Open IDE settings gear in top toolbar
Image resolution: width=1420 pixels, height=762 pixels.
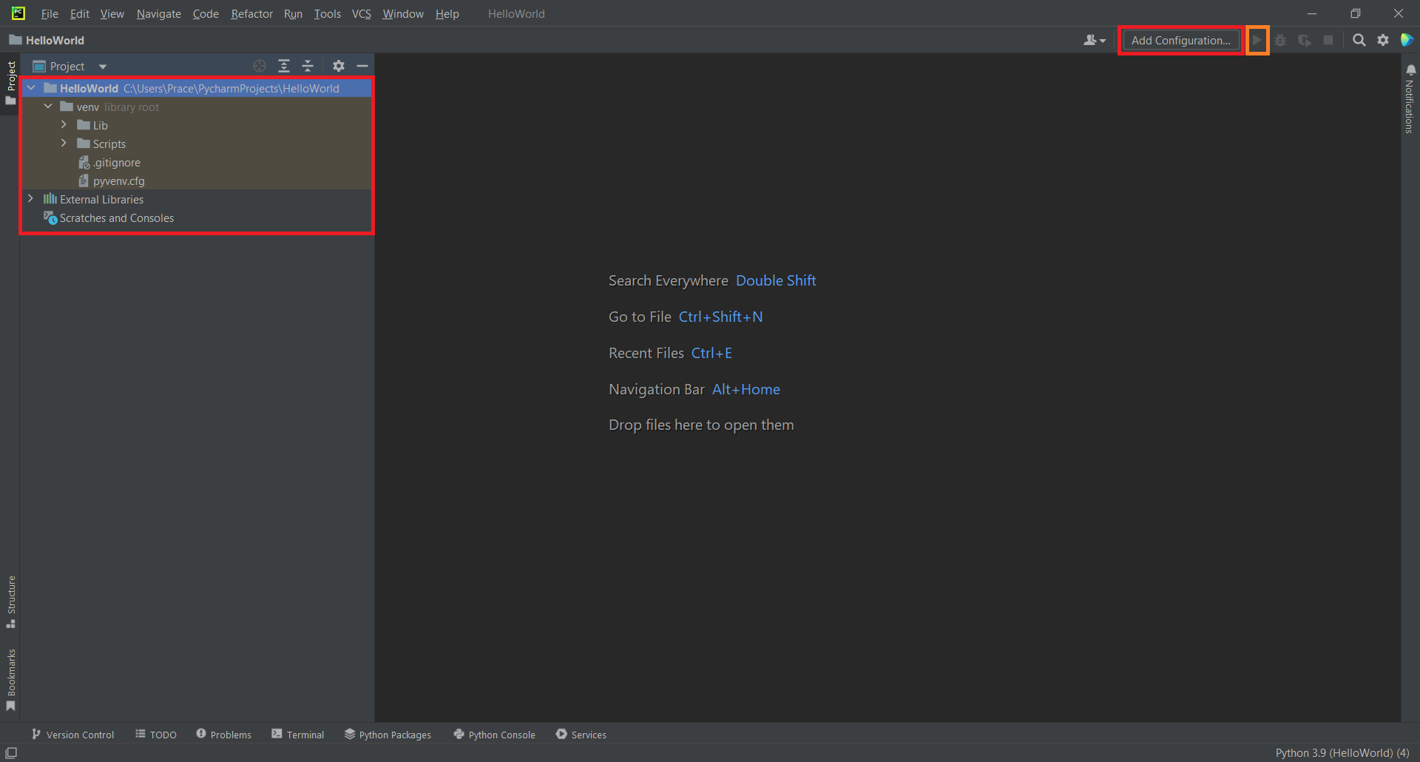tap(1383, 40)
